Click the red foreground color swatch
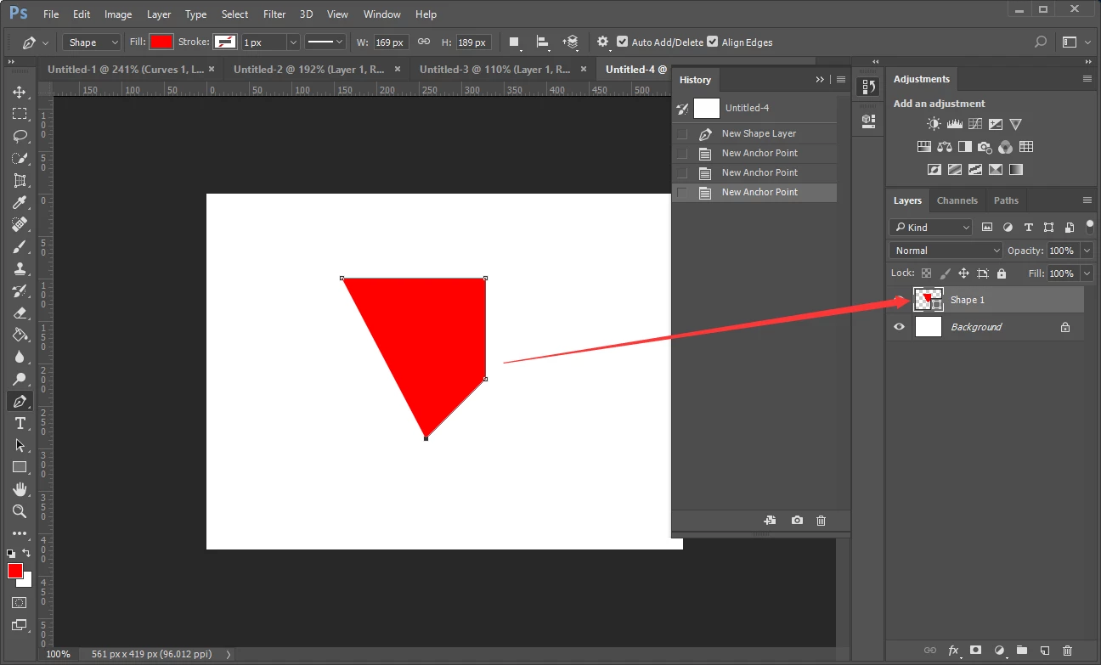This screenshot has width=1101, height=665. 15,571
